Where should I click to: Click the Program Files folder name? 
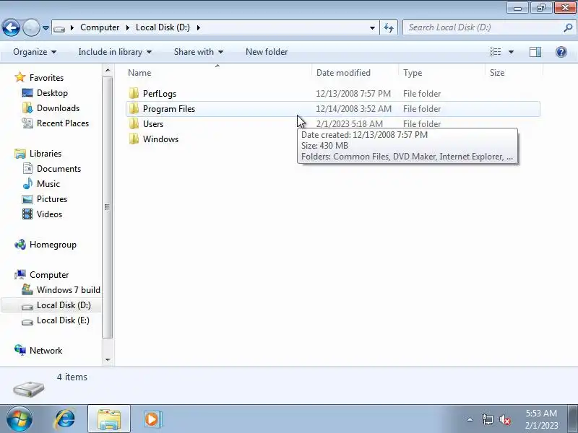[169, 109]
